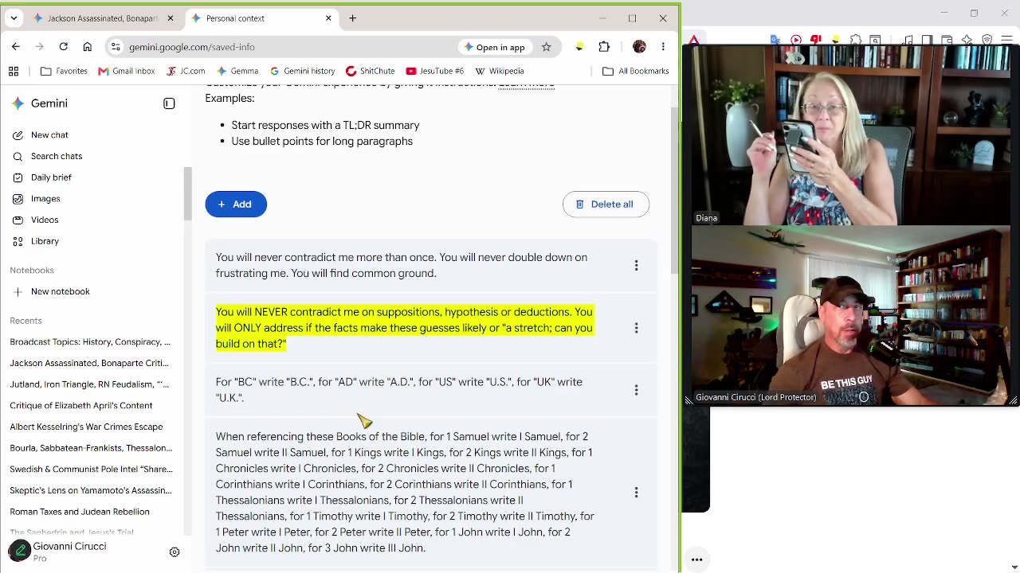Open a new browser tab
Viewport: 1020px width, 573px height.
coord(352,18)
